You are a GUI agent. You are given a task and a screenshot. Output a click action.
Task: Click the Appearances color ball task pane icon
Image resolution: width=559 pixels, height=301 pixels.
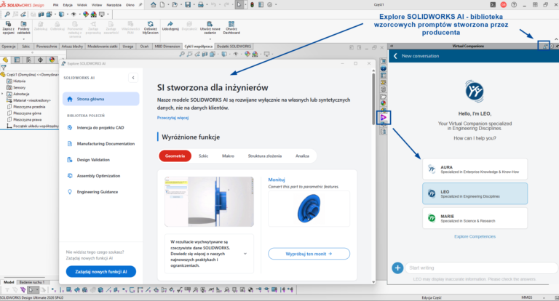click(384, 103)
